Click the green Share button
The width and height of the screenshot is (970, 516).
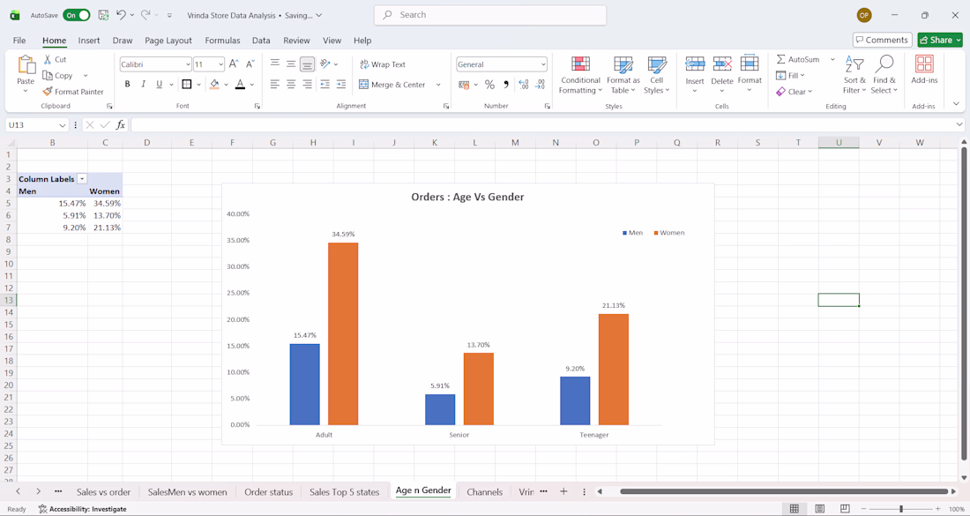(x=940, y=40)
